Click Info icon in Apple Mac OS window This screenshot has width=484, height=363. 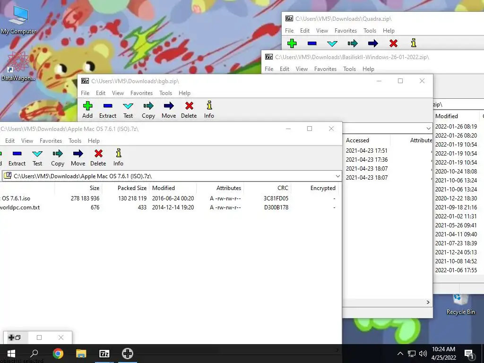119,153
